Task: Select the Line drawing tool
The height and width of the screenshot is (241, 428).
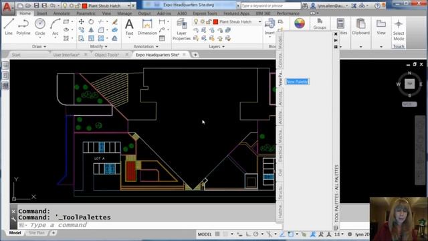Action: [9, 27]
